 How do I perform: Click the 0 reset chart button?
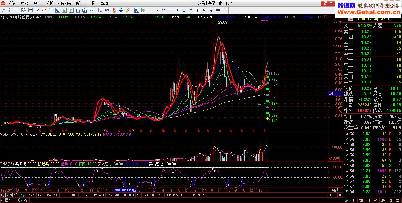point(340,195)
